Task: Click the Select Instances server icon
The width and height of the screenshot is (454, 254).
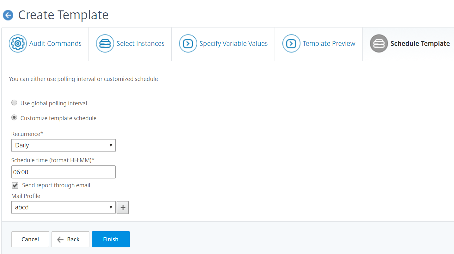Action: tap(105, 43)
